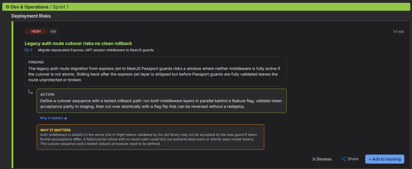Go to the Sprint 1 breadcrumb
The width and height of the screenshot is (412, 169).
click(x=61, y=7)
